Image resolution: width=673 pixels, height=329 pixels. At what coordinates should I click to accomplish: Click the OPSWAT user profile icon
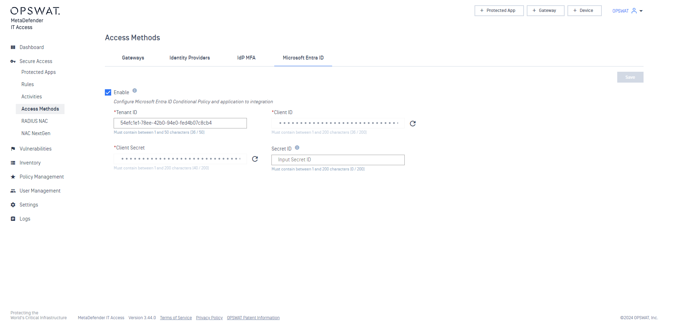634,11
